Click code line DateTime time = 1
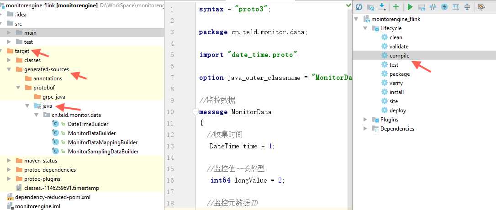 243,146
